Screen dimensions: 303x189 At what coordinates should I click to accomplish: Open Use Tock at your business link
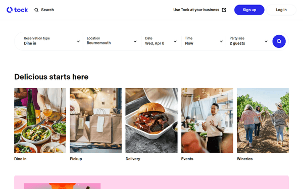[x=199, y=10]
